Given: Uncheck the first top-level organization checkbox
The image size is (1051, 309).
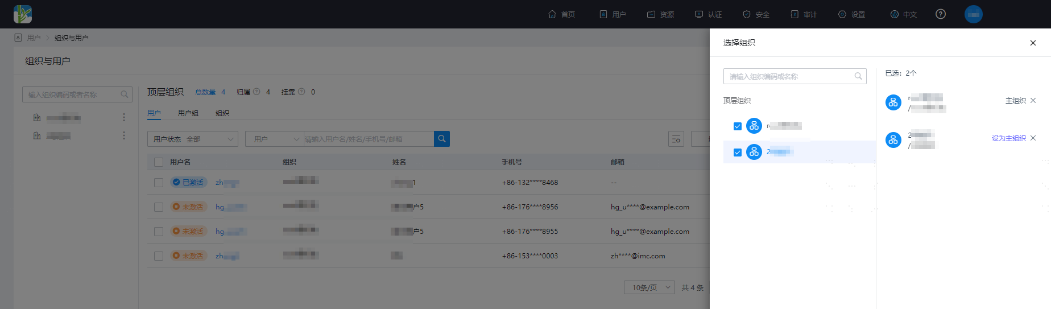Looking at the screenshot, I should pos(738,126).
